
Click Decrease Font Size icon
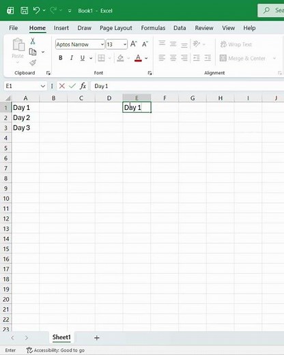tap(145, 44)
